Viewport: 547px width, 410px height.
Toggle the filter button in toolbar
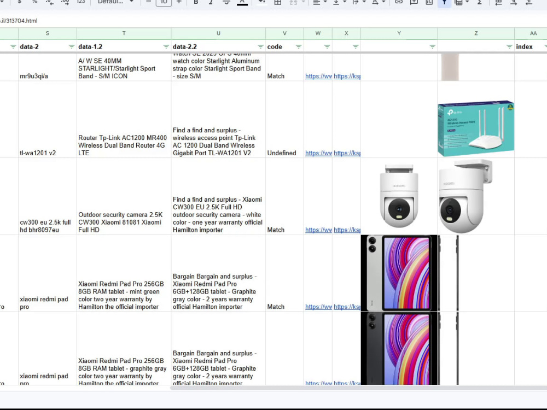tap(444, 2)
